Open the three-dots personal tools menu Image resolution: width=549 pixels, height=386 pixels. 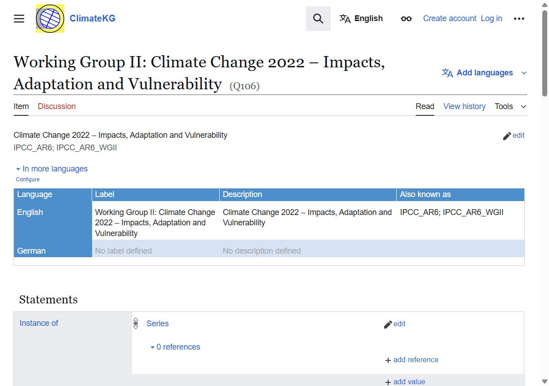(519, 18)
